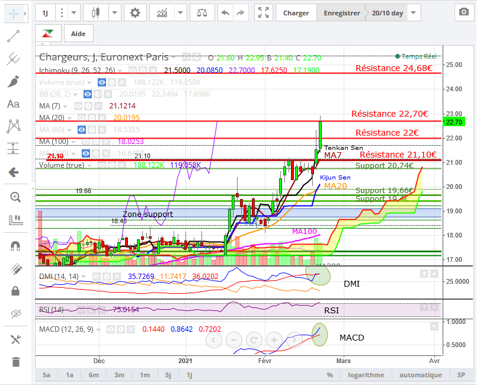Select the 1j time range

click(189, 375)
